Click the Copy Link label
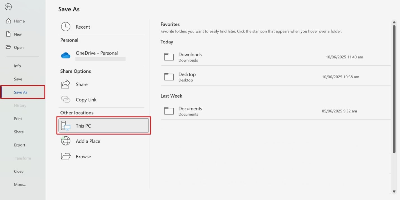 [86, 100]
